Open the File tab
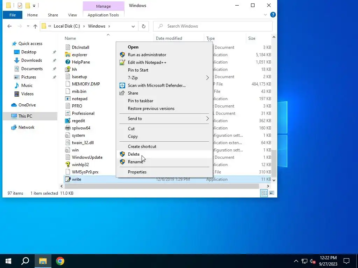The height and width of the screenshot is (268, 358). coord(13,15)
